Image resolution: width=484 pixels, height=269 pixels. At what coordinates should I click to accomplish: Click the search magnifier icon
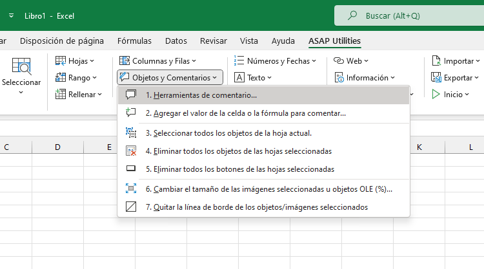(352, 15)
